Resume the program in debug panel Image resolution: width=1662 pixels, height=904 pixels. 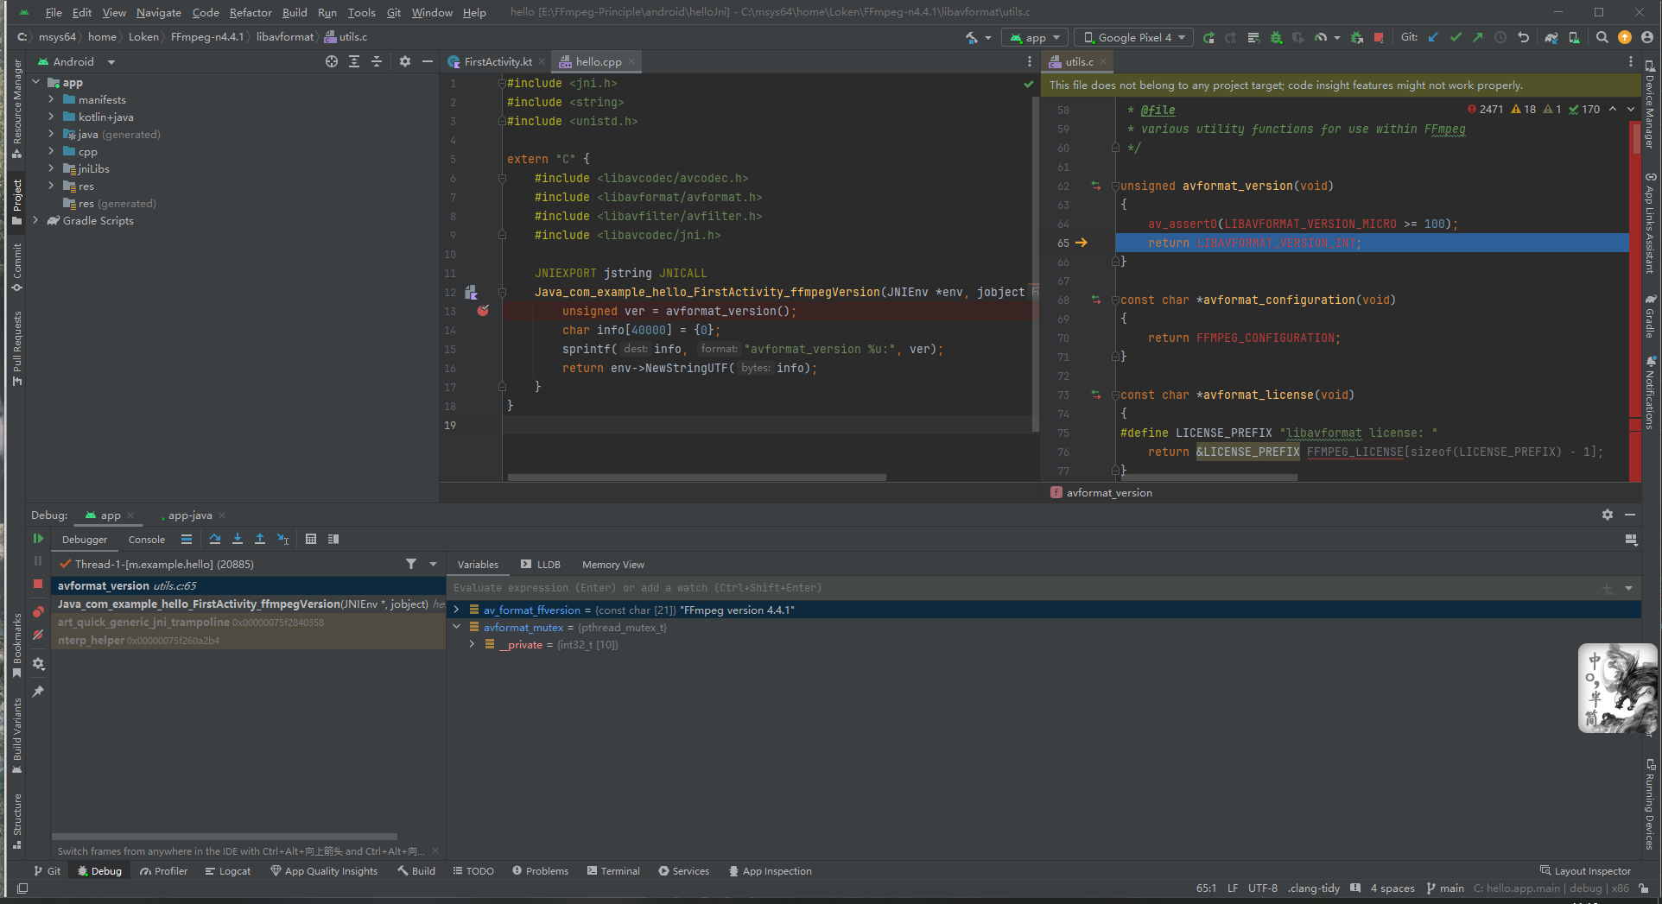pos(38,539)
